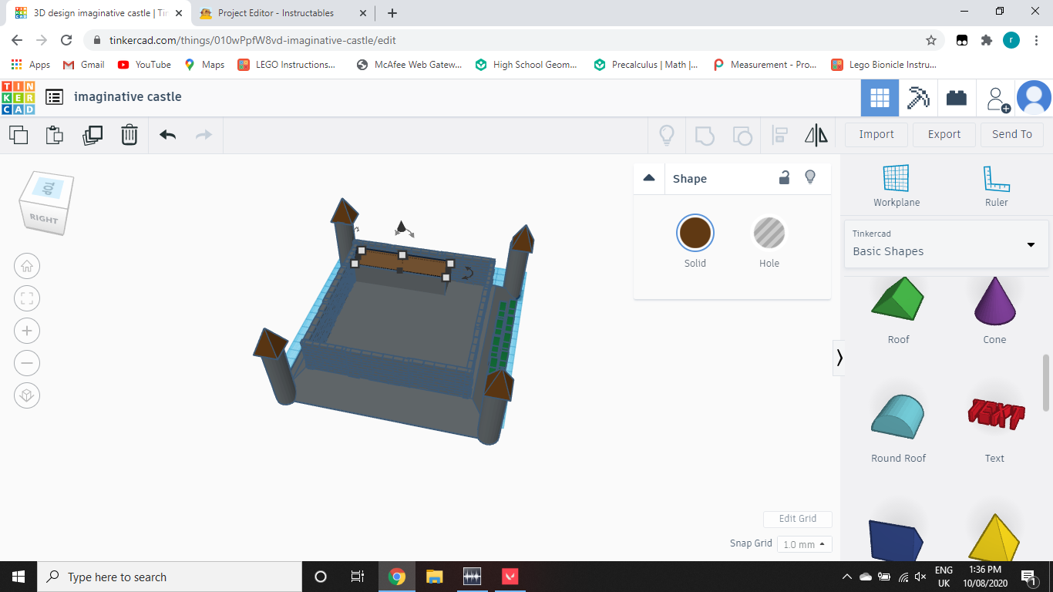Open a new browser tab
1053x592 pixels.
[x=392, y=13]
